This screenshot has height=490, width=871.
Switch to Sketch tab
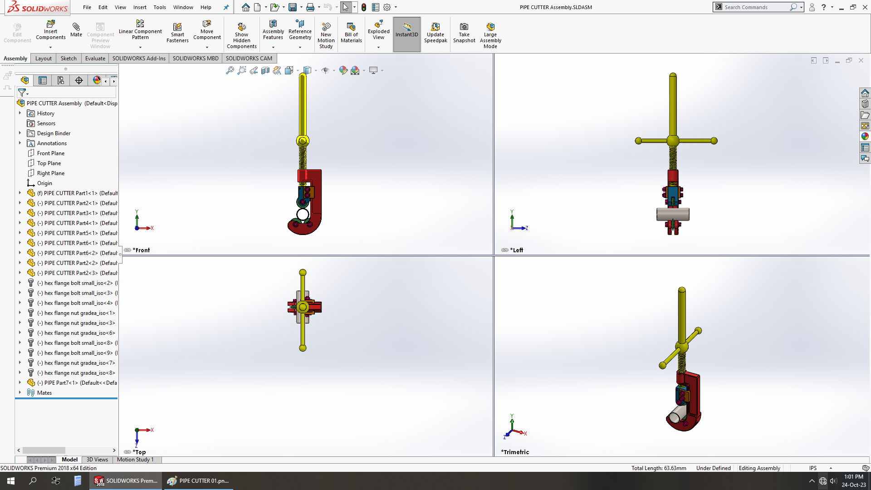point(69,59)
